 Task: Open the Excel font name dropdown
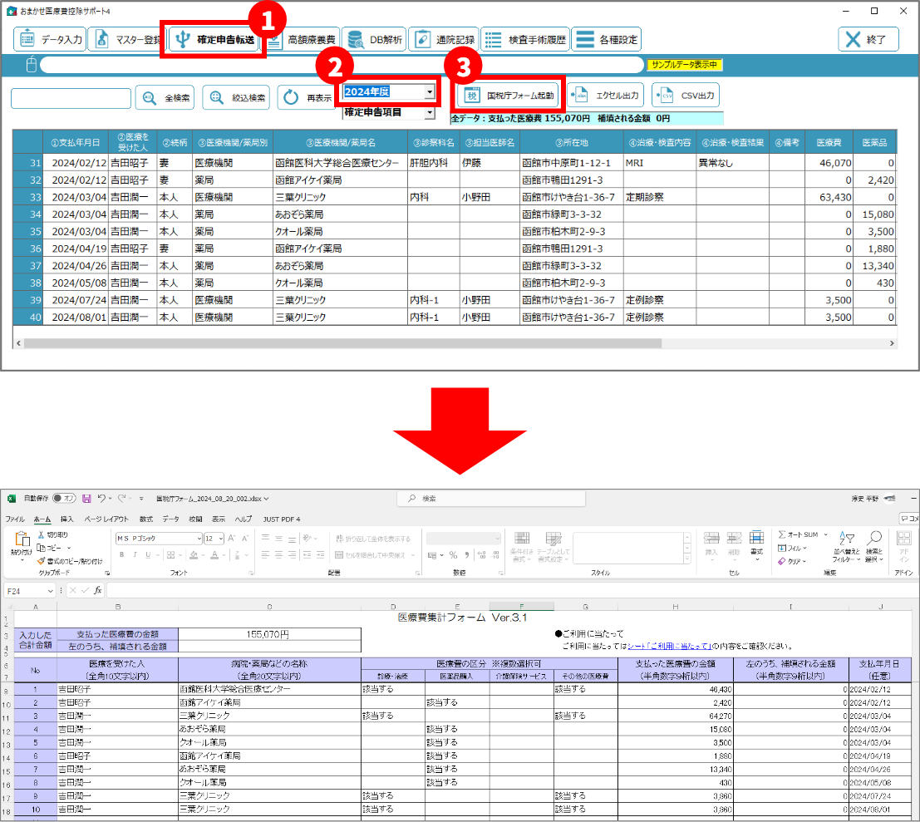click(197, 539)
